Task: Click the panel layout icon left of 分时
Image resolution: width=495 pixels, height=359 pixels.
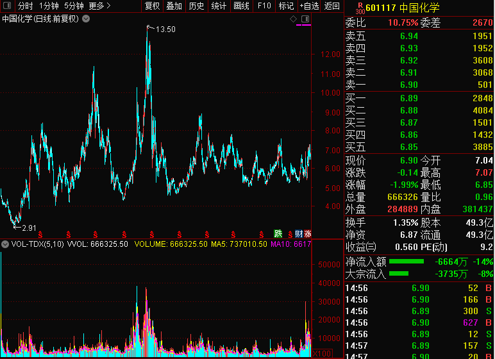Action: 7,5
